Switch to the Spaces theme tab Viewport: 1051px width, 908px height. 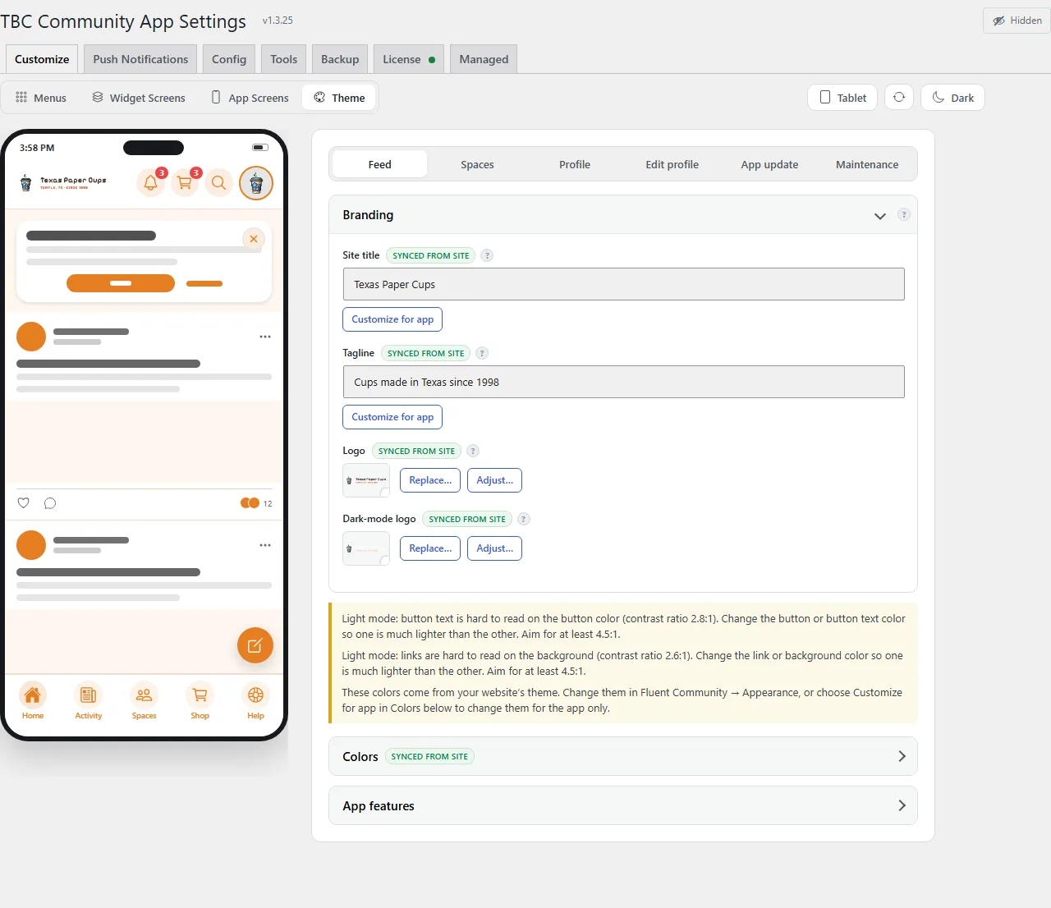pyautogui.click(x=477, y=164)
